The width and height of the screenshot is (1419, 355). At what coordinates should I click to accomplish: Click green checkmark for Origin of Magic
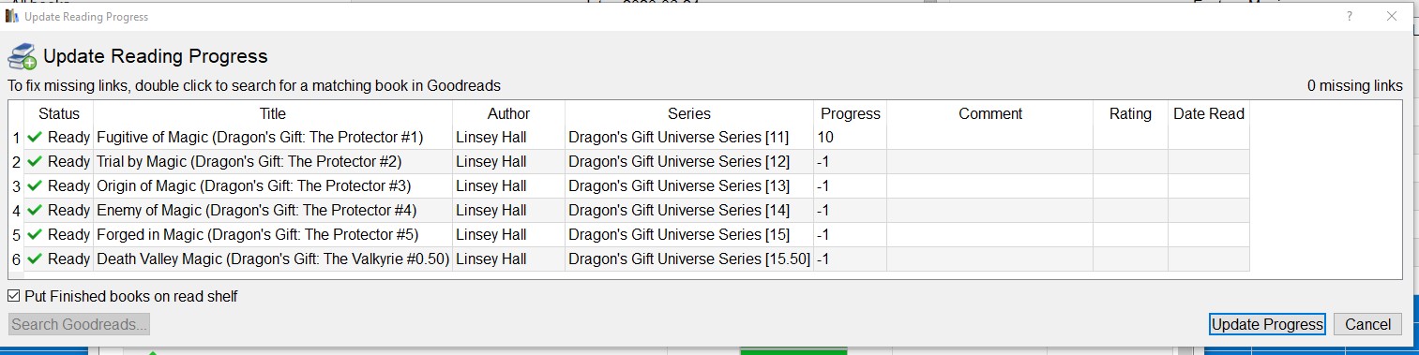point(36,186)
